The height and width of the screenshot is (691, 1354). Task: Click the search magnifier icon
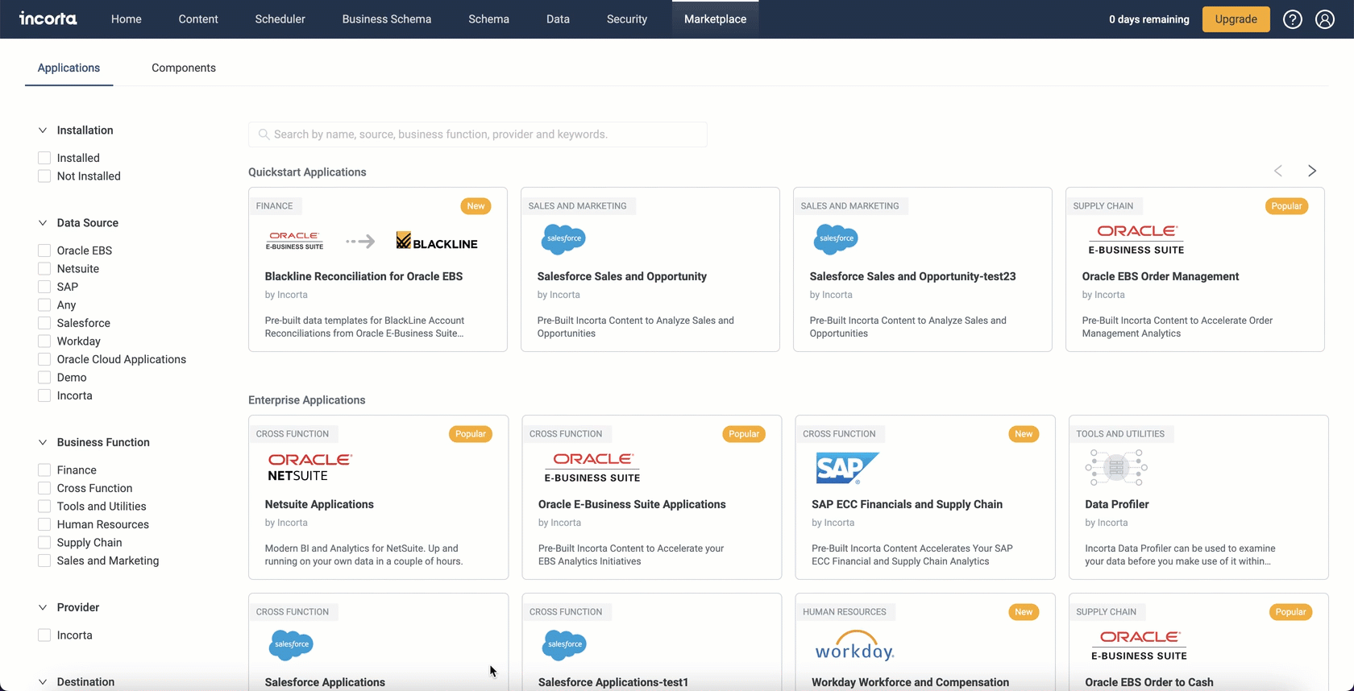[x=264, y=134]
